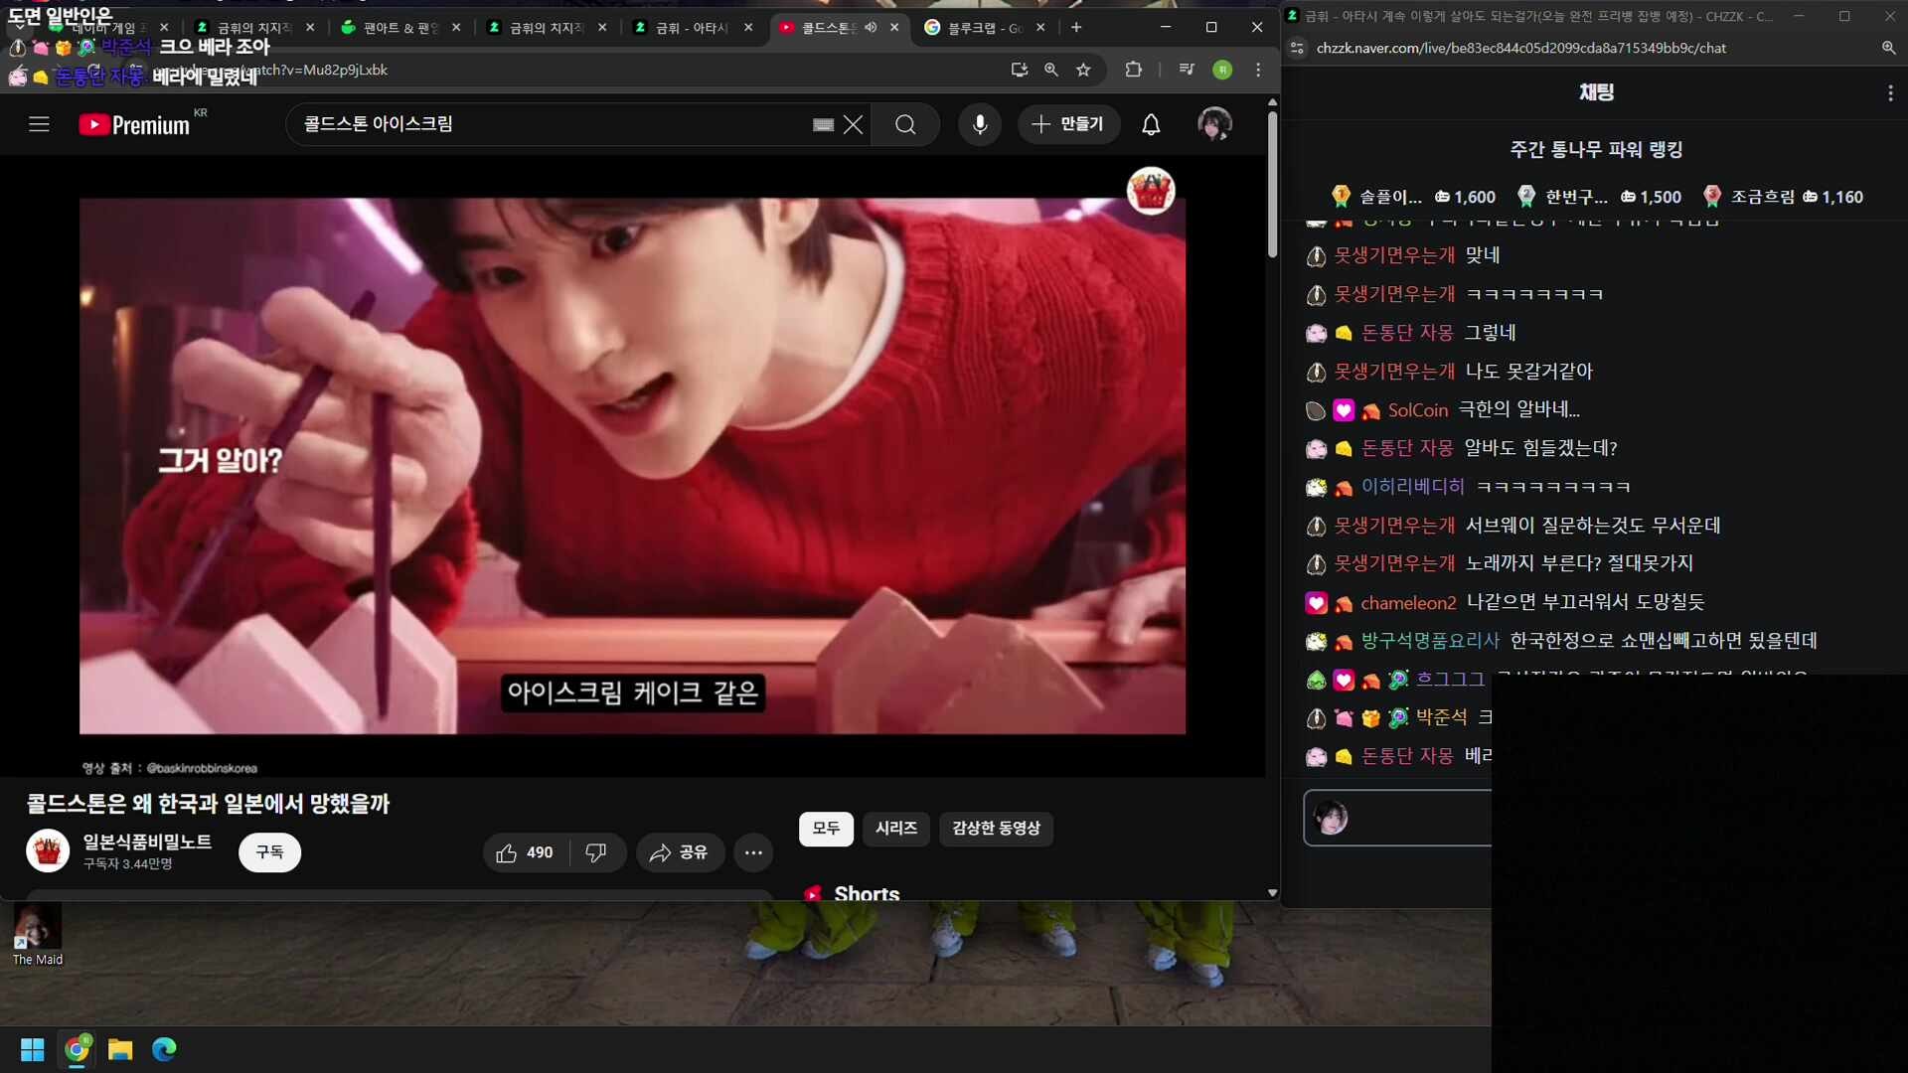
Task: Open the 일본식품비밀노트 channel avatar
Action: 48,851
